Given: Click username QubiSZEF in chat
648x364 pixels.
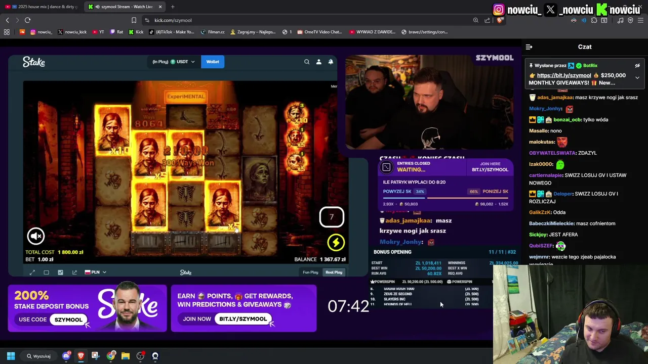Looking at the screenshot, I should click(x=541, y=246).
